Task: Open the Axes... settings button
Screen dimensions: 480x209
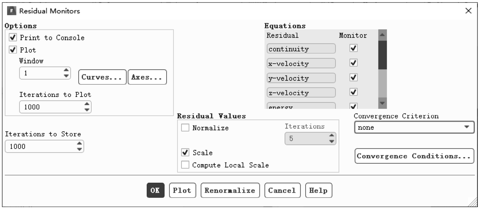Action: pos(147,77)
